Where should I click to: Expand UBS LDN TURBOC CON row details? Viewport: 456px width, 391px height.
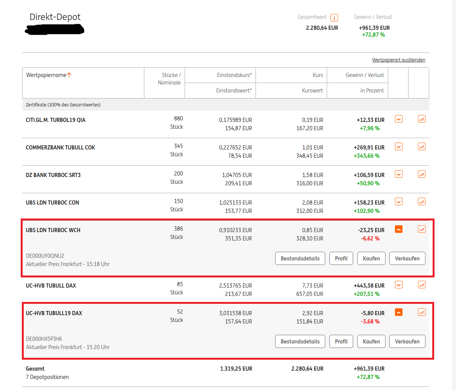[399, 202]
